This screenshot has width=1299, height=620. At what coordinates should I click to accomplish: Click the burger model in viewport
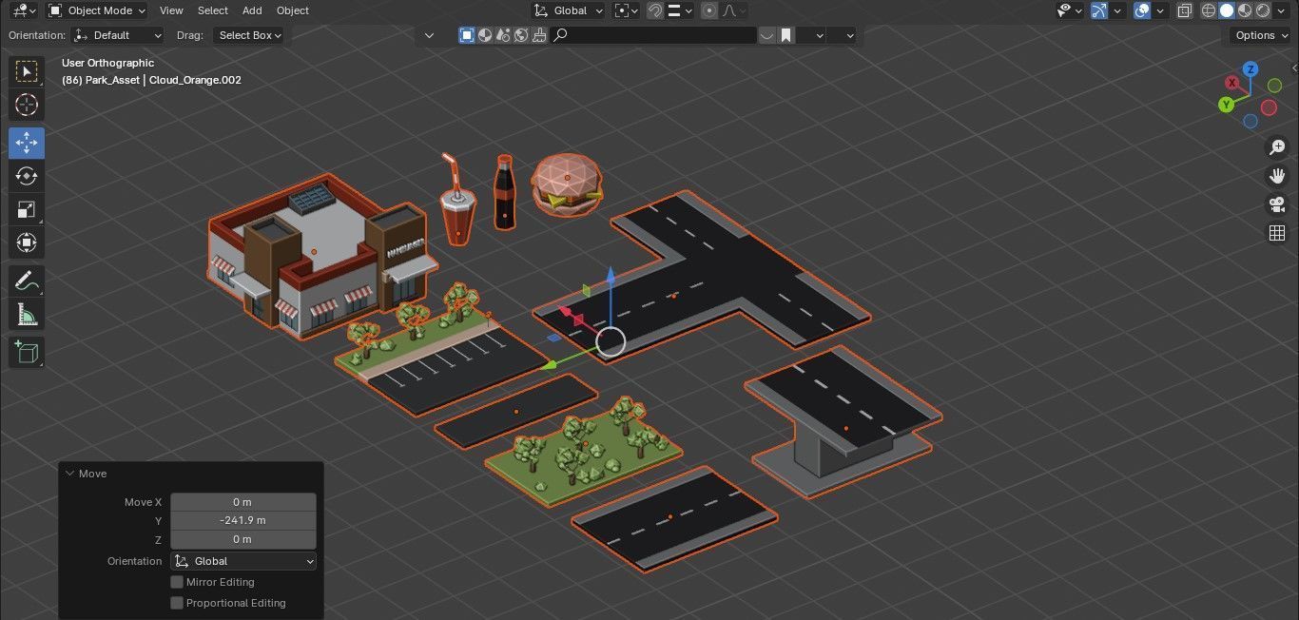567,184
